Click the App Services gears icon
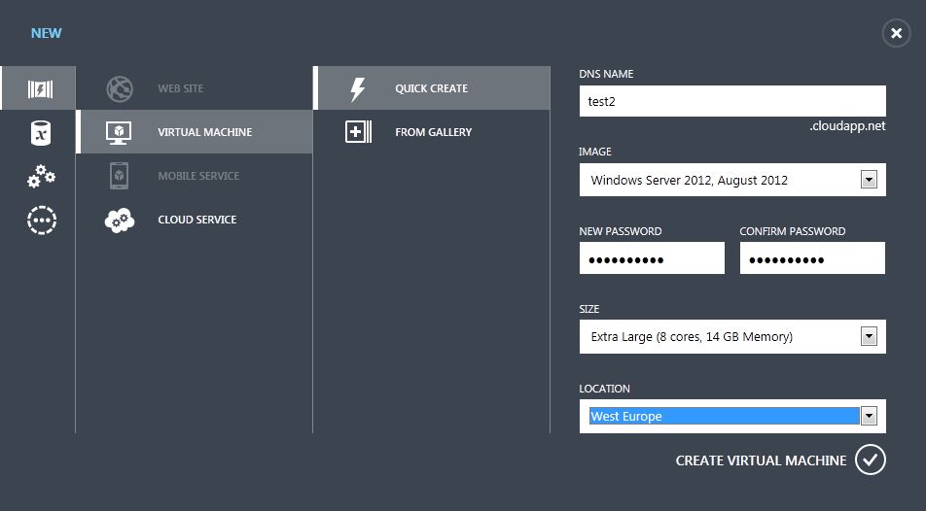 [41, 177]
